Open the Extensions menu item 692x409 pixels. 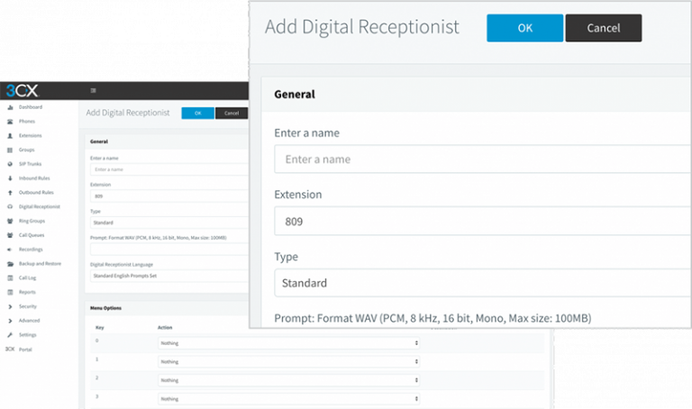click(x=30, y=136)
